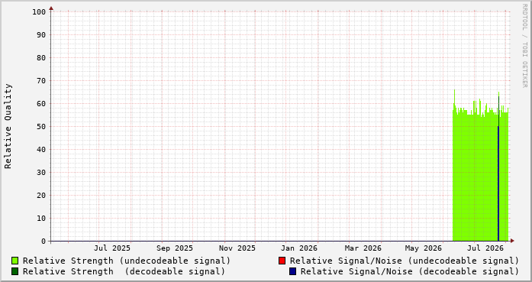Click the blue decodeable Signal/Noise swatch
This screenshot has height=282, width=532.
pyautogui.click(x=292, y=271)
